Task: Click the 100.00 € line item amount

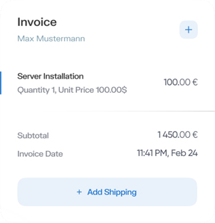Action: (181, 82)
